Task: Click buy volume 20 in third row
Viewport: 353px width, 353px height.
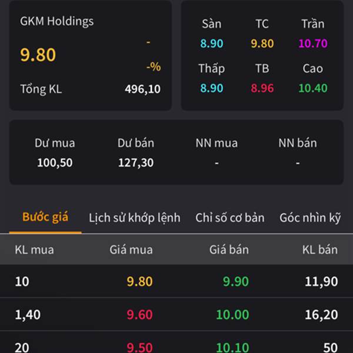Action: pyautogui.click(x=22, y=347)
